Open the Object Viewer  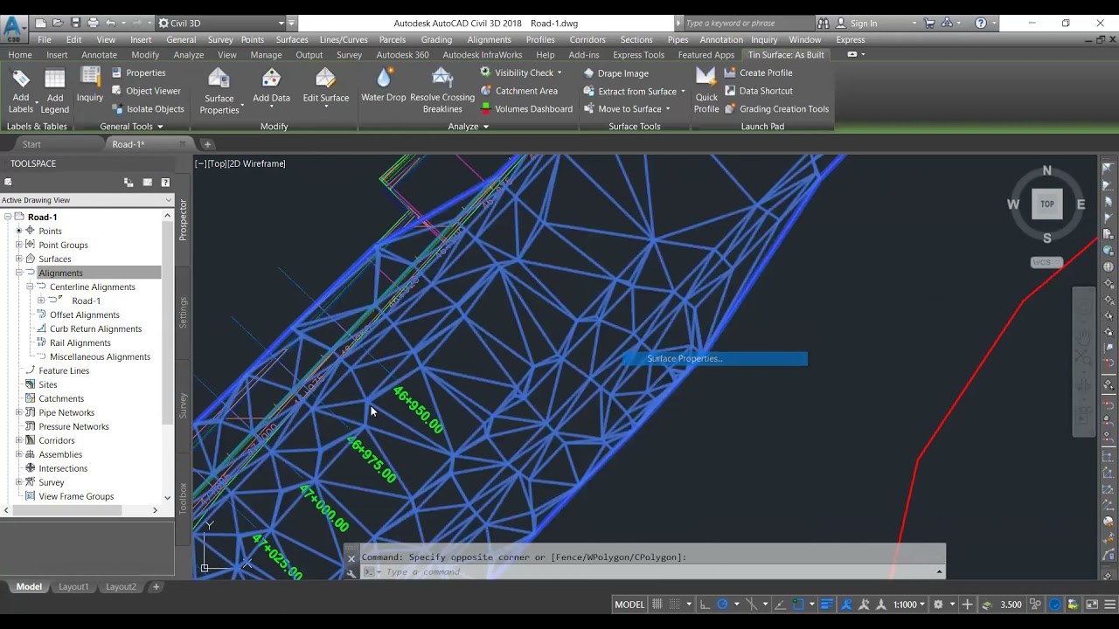point(146,91)
